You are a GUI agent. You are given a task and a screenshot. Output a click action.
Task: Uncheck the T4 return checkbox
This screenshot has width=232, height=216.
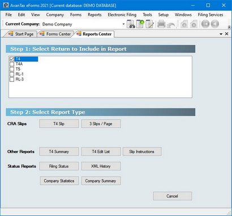coord(12,59)
